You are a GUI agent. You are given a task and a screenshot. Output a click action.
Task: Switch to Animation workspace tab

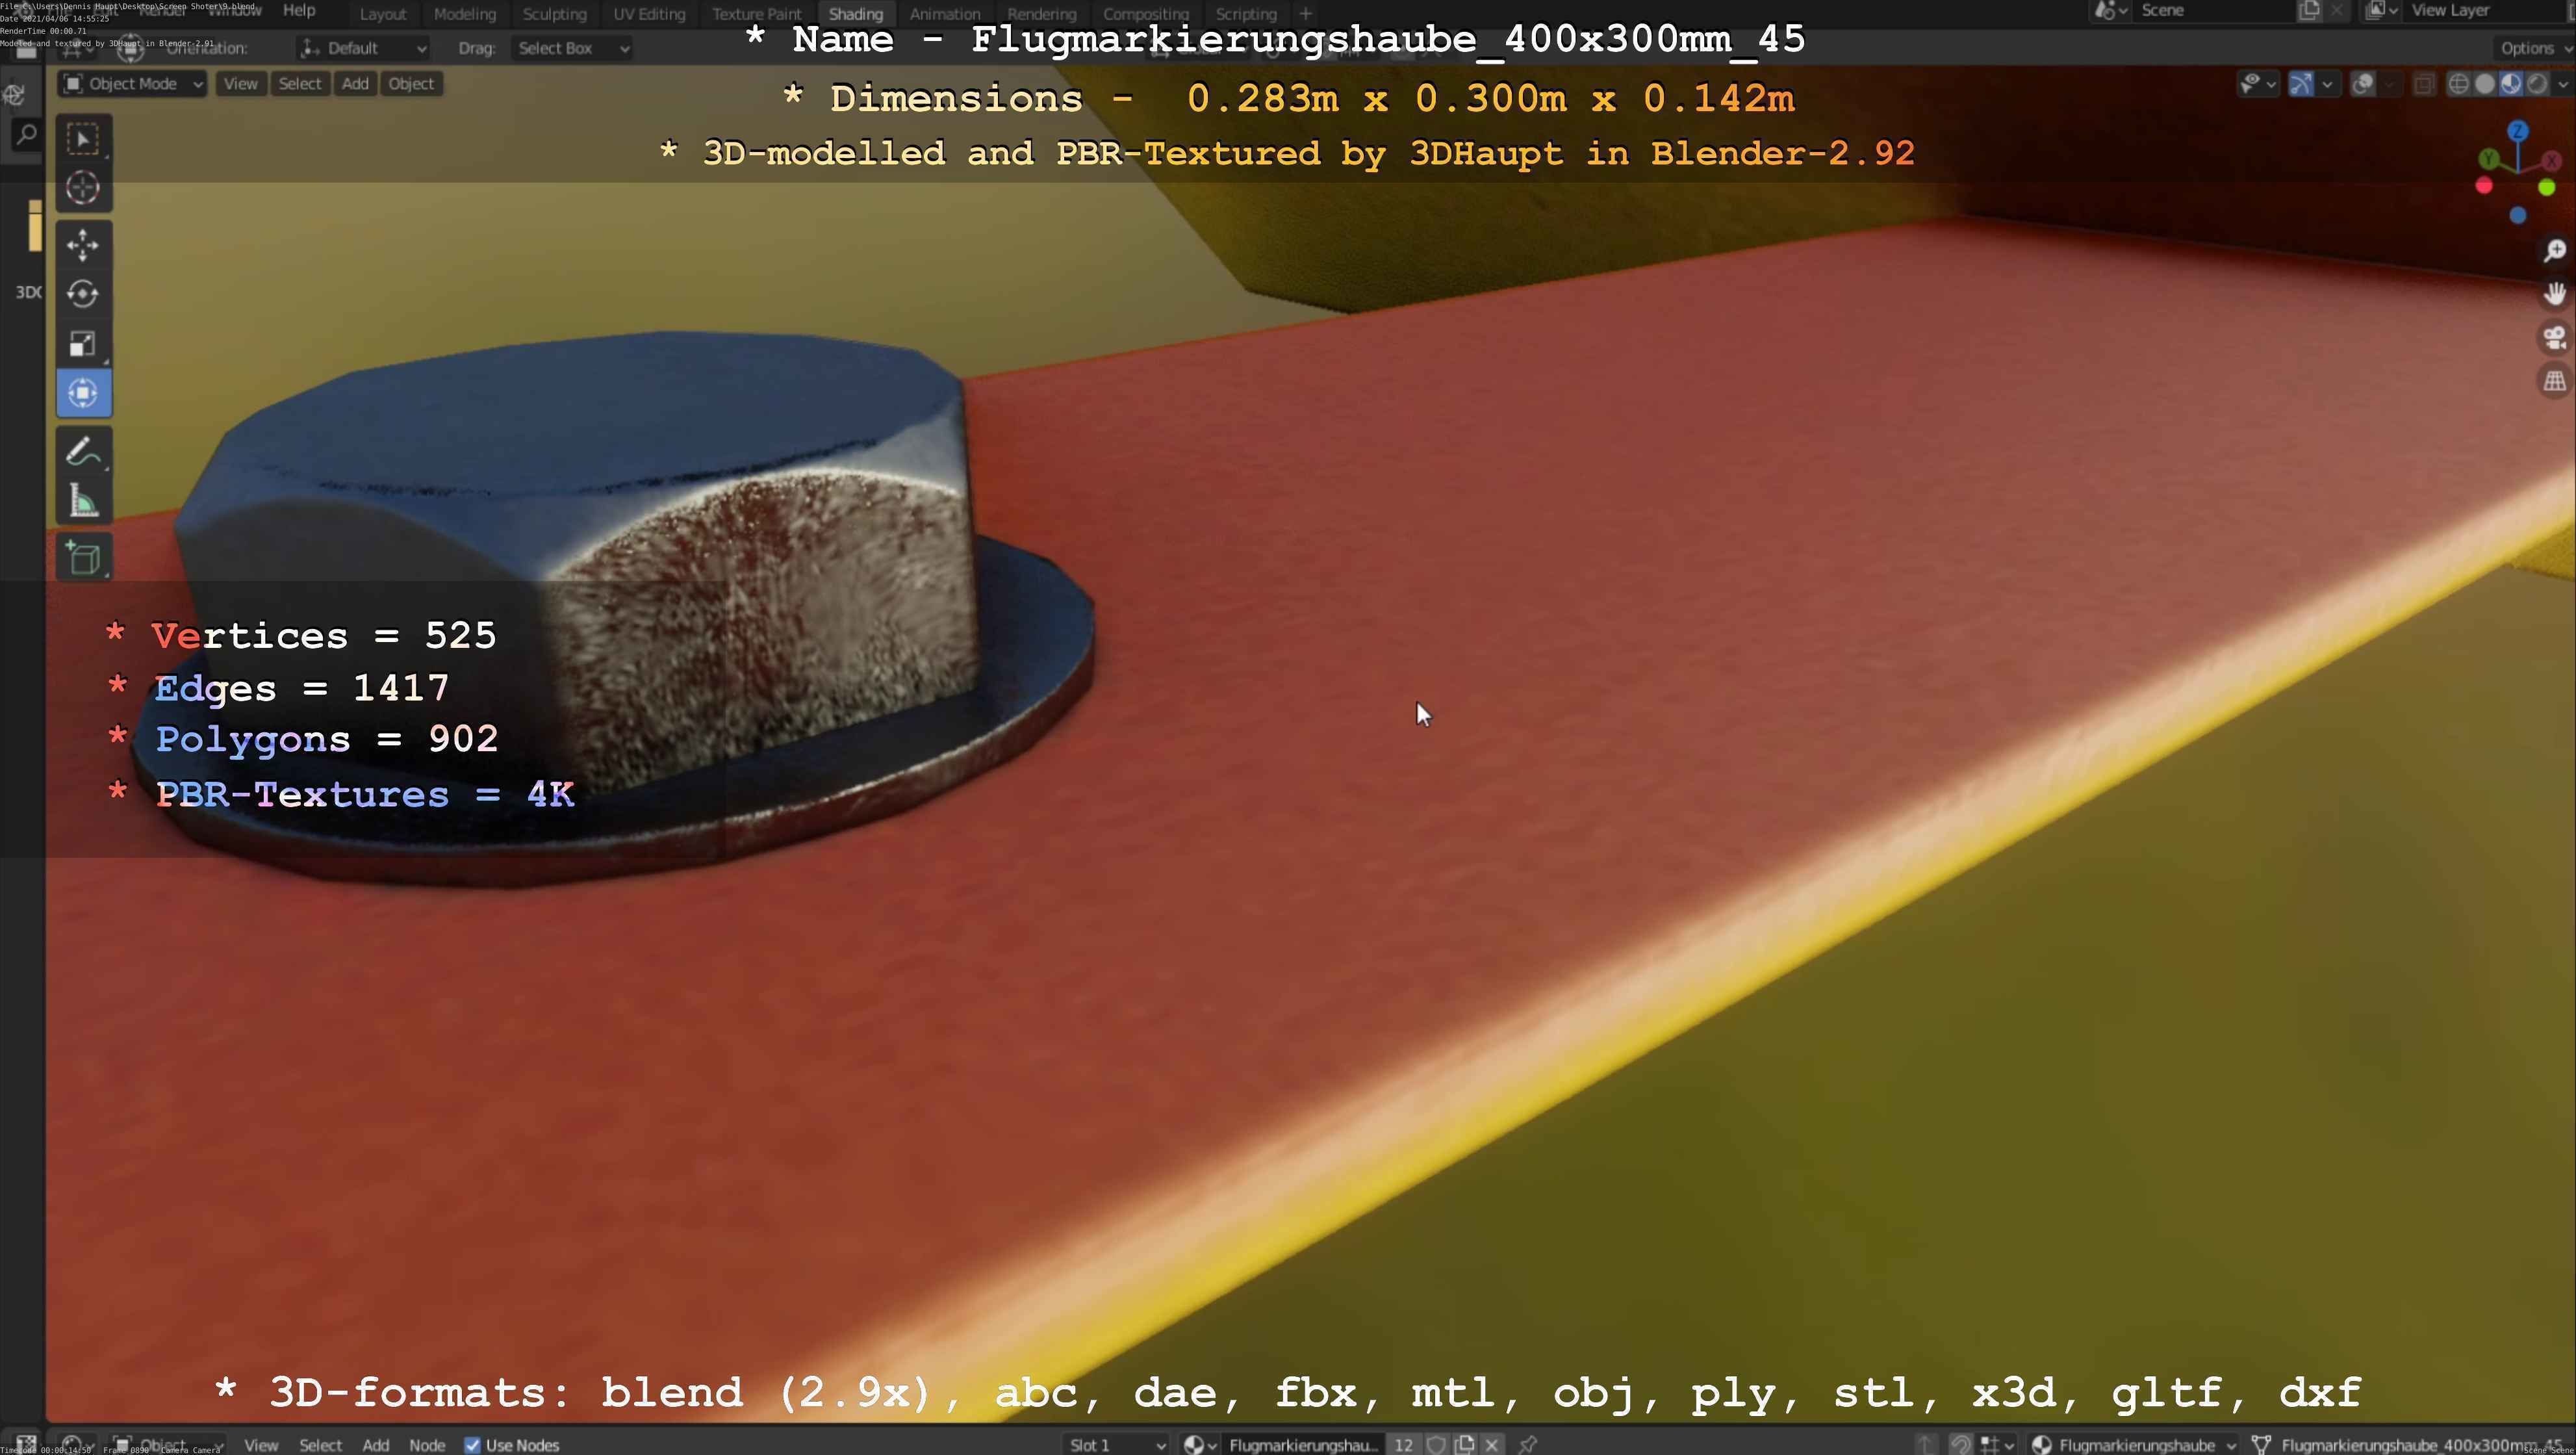pos(945,14)
